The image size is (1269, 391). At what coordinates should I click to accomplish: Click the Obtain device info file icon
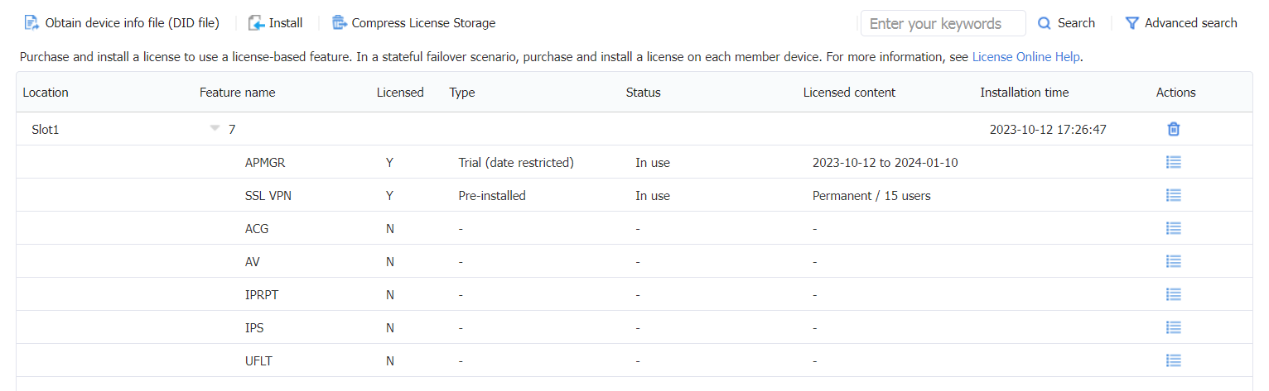[31, 23]
